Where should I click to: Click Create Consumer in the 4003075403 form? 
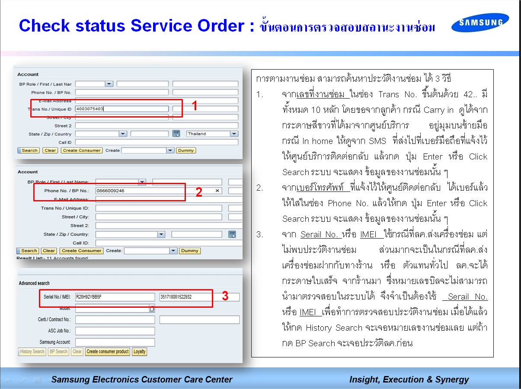pyautogui.click(x=81, y=150)
